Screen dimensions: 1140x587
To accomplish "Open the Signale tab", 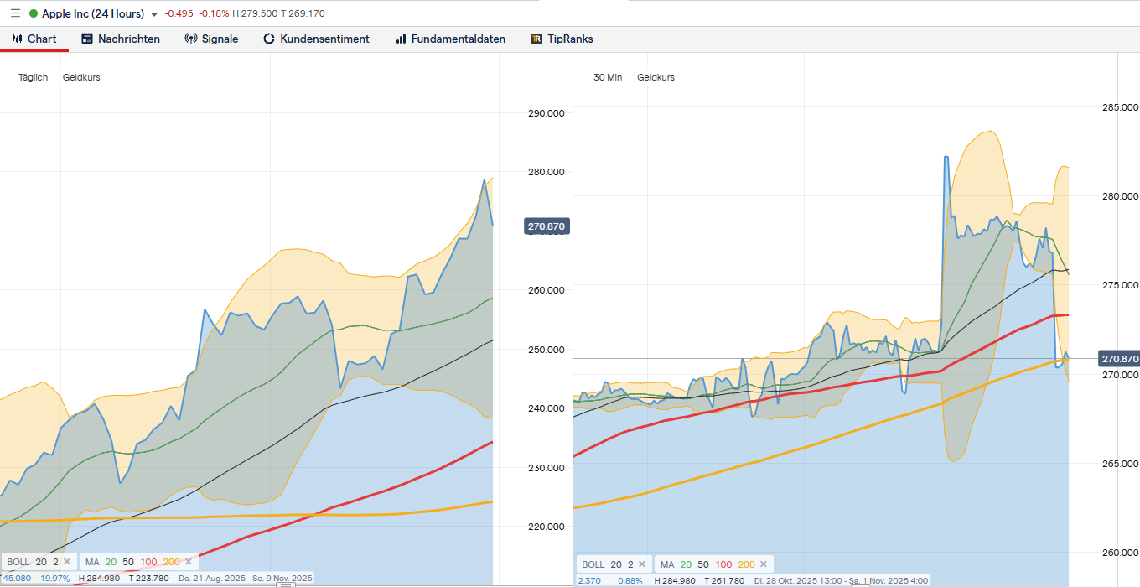I will tap(211, 39).
